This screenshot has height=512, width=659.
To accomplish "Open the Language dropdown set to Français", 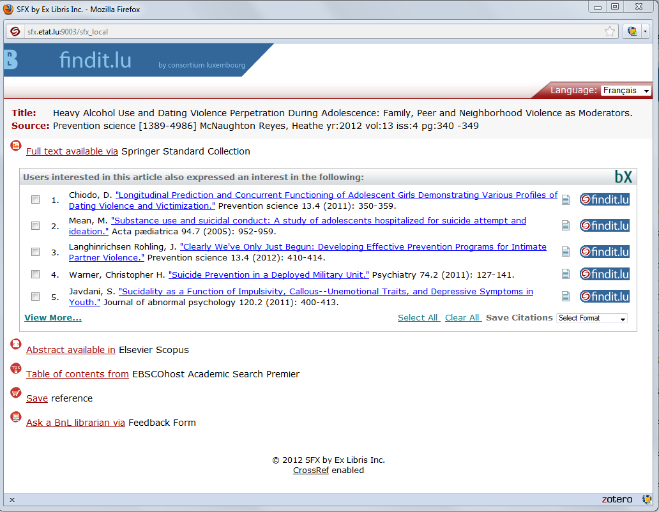I will pos(625,90).
